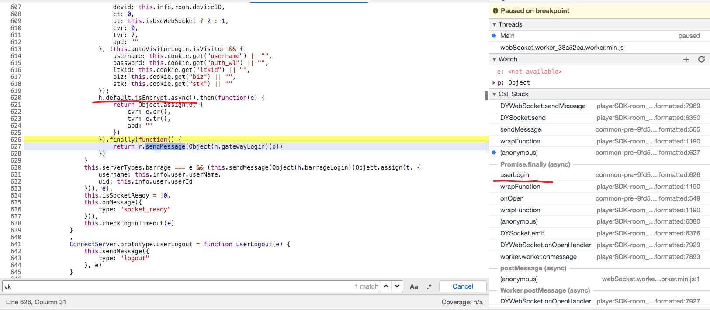
Task: Select DYWebSocket.sendMessage call stack frame
Action: (x=543, y=106)
